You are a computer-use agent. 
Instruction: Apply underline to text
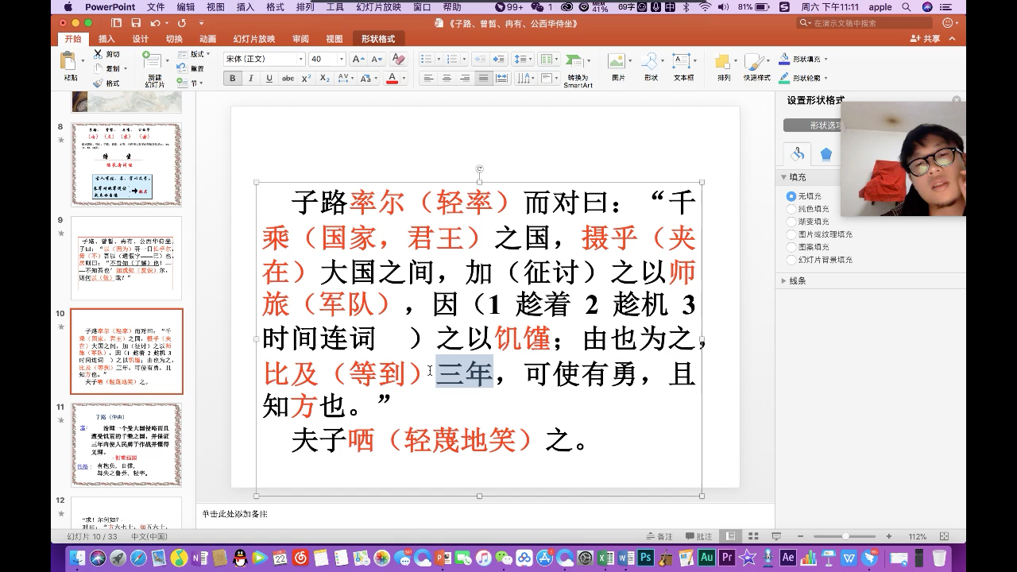[x=269, y=78]
